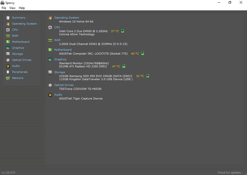Click the Graphics monitor icon in sidebar
This screenshot has height=175, width=247.
pyautogui.click(x=8, y=48)
